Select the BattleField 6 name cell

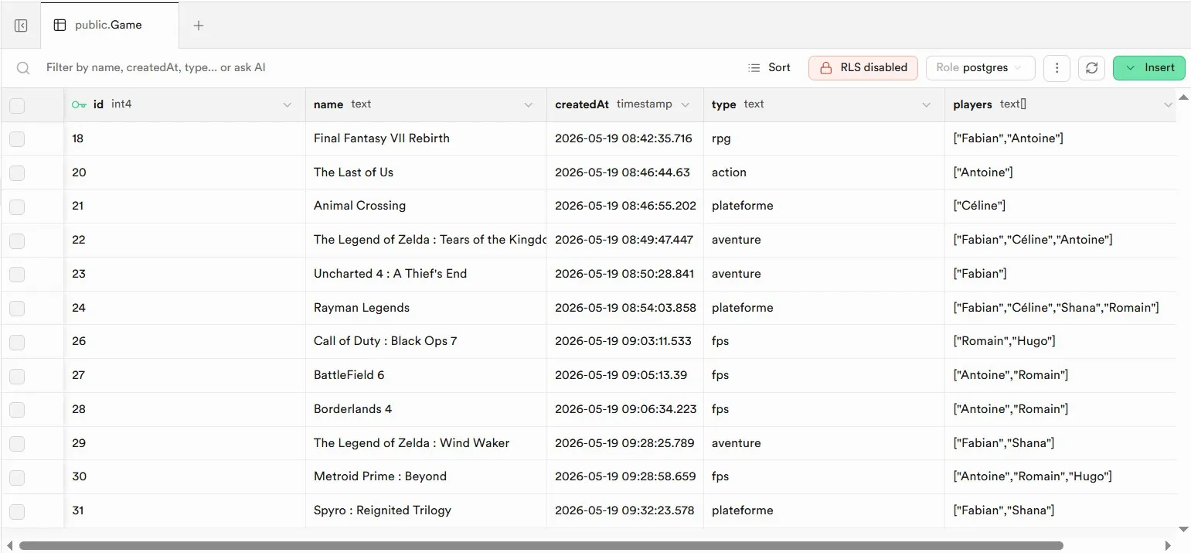pyautogui.click(x=426, y=375)
